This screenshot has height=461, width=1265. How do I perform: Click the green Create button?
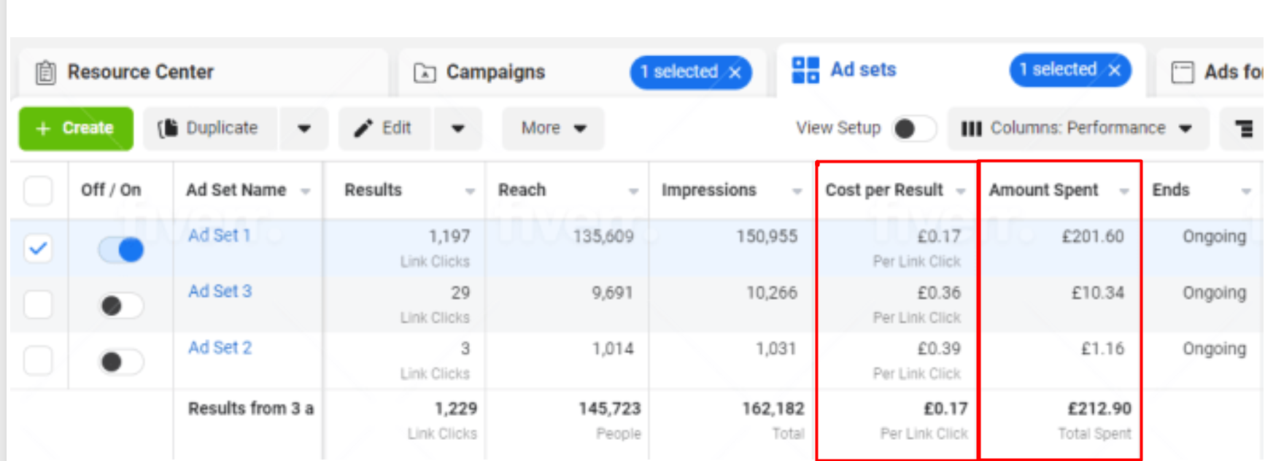coord(76,128)
